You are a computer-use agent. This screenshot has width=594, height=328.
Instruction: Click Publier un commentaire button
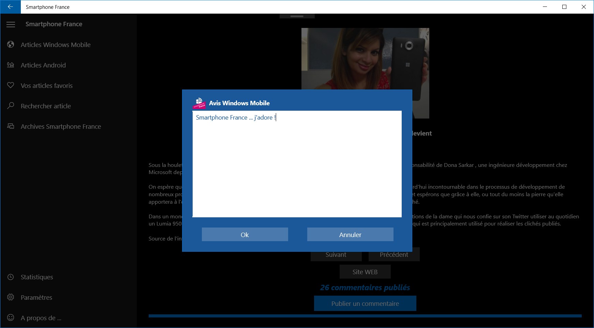coord(365,303)
